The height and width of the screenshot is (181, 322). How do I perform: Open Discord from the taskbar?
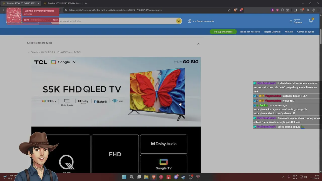tap(176, 177)
